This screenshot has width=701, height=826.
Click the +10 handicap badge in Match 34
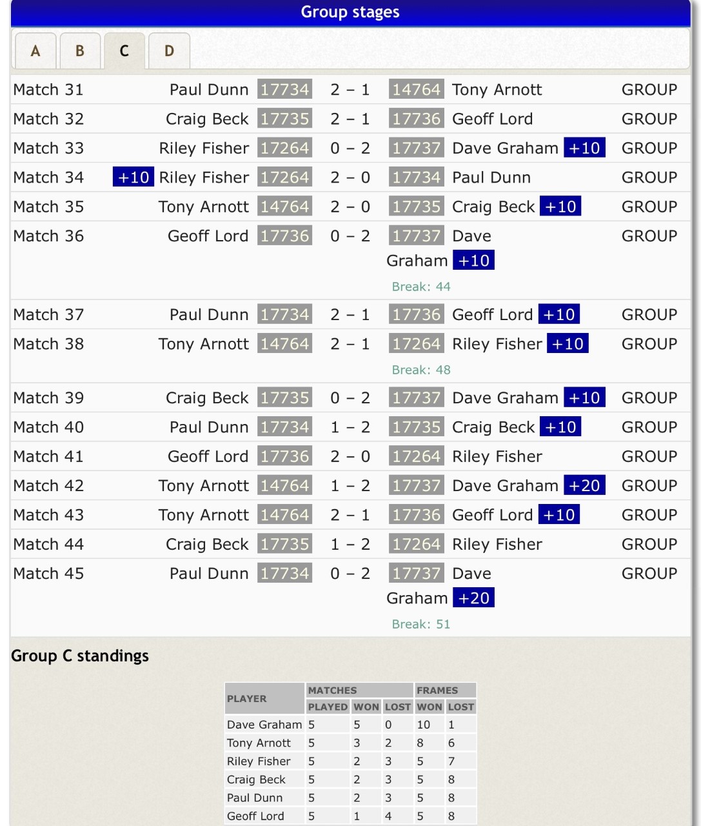pos(133,177)
